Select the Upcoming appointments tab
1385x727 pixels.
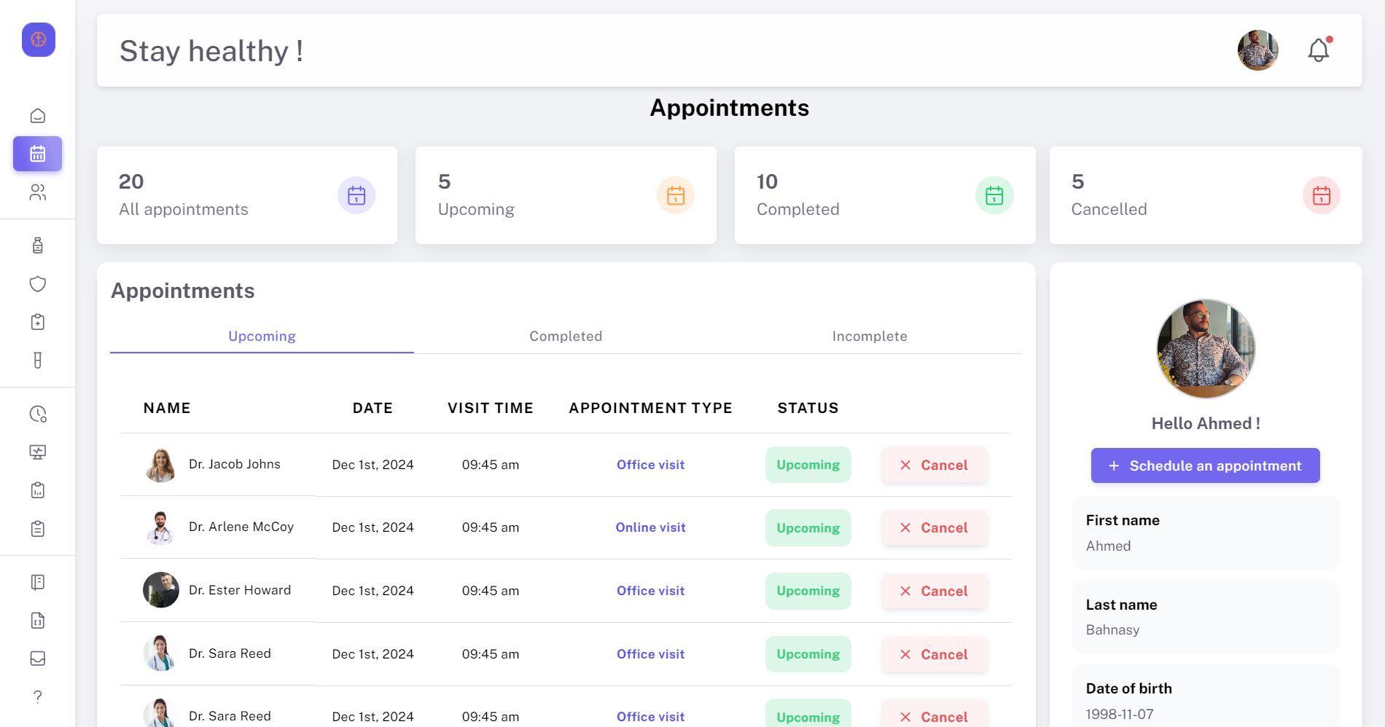point(262,336)
